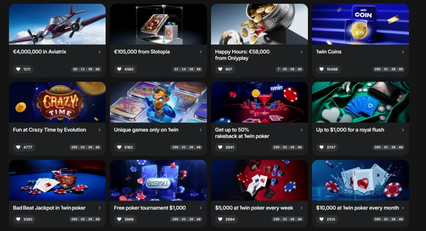The height and width of the screenshot is (231, 426).
Task: Like the Happy Hours Onlyplay offer
Action: tap(220, 69)
